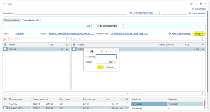The height and width of the screenshot is (112, 210).
Task: Switch to Список моделей tab
Action: (x=12, y=20)
